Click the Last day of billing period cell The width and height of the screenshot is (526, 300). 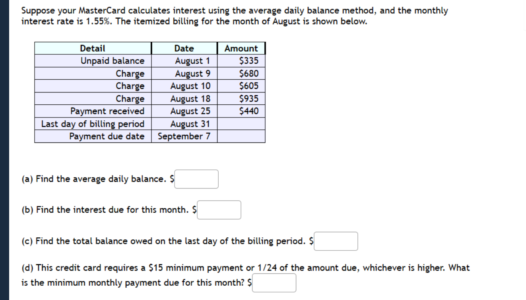(93, 124)
